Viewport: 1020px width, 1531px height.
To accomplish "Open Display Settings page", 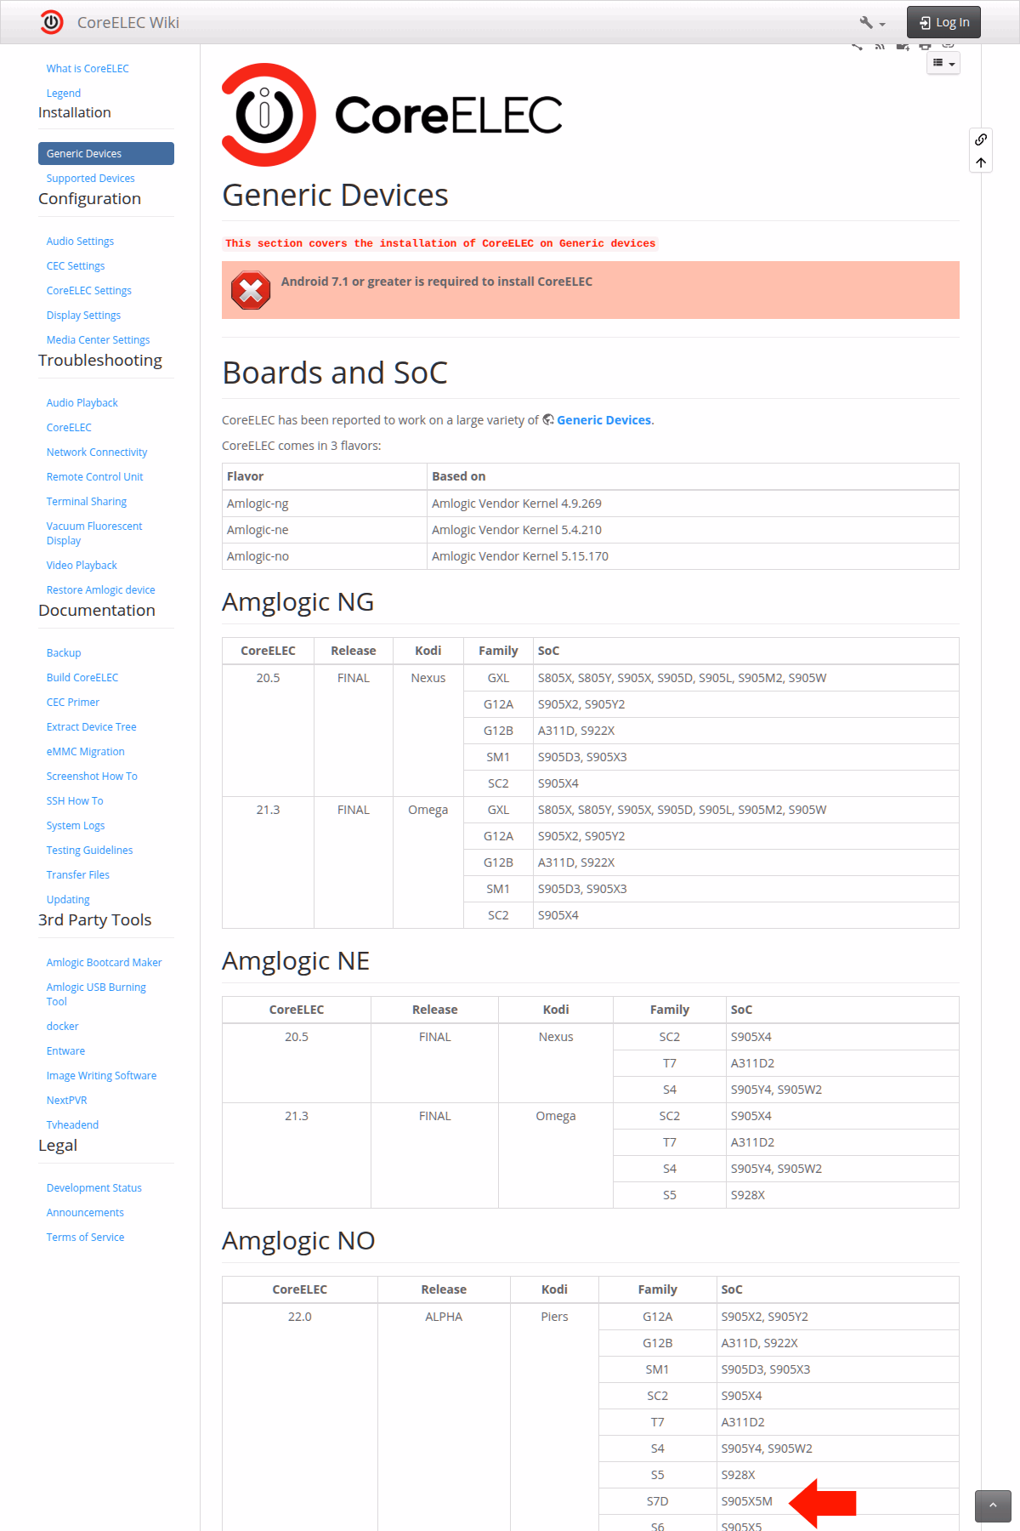I will coord(83,316).
